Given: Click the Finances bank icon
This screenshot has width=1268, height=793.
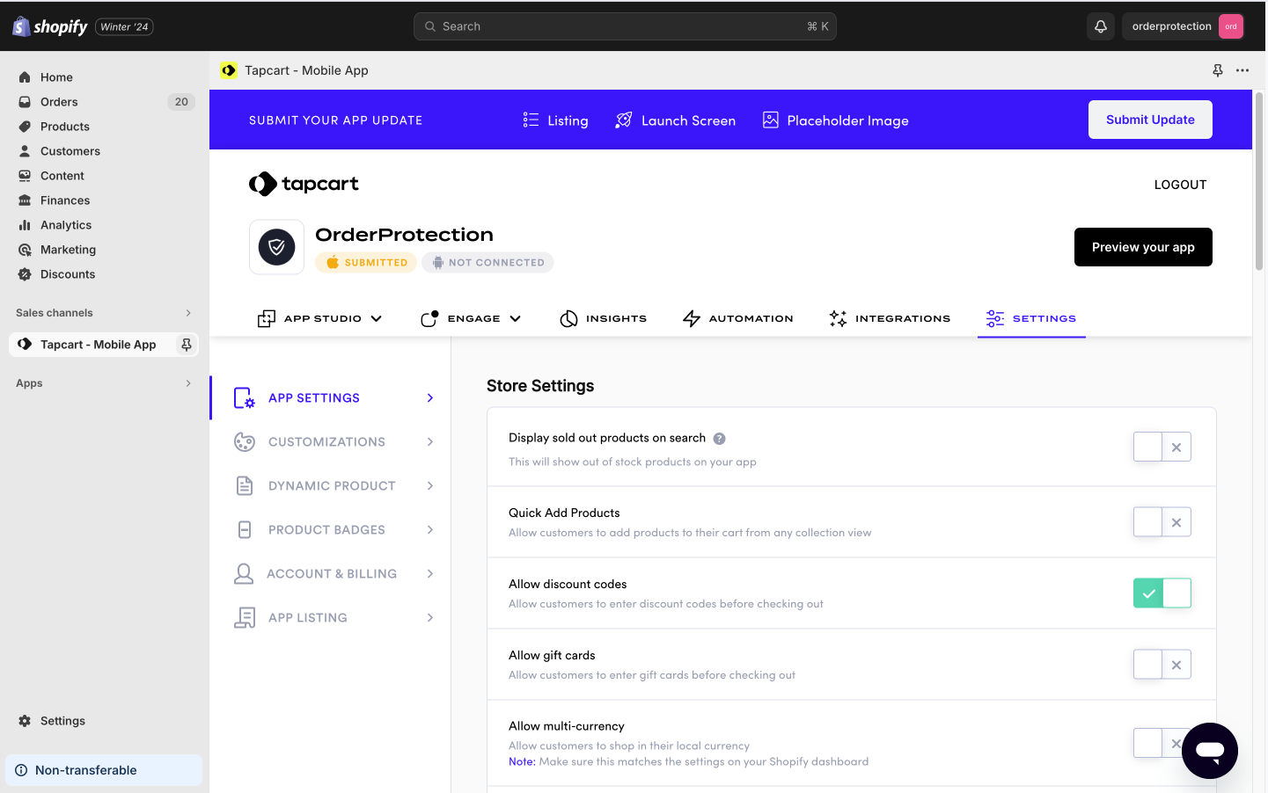Looking at the screenshot, I should coord(25,200).
